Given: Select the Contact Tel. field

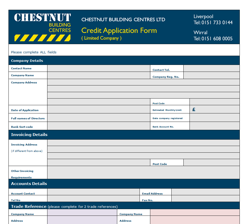Looking at the screenshot, I should click(211, 68).
